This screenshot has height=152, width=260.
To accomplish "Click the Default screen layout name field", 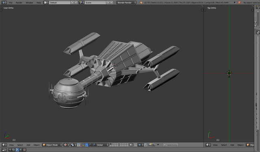I will [60, 2].
